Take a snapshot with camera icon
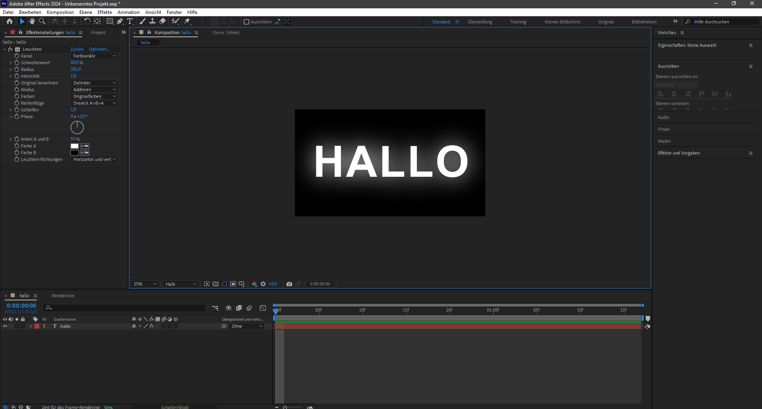Viewport: 762px width, 409px height. click(x=289, y=284)
